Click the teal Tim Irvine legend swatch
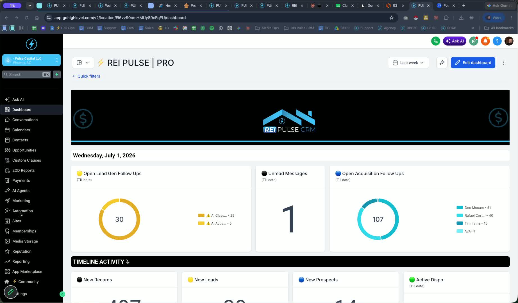This screenshot has height=303, width=518. click(460, 223)
